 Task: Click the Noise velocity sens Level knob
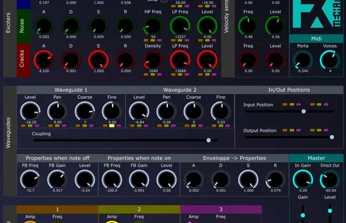pyautogui.click(x=275, y=26)
